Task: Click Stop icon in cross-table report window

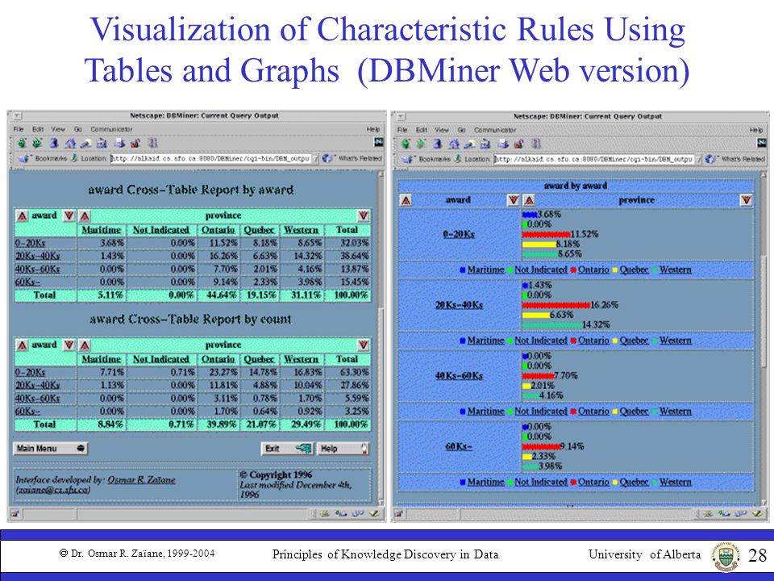Action: coord(153,144)
